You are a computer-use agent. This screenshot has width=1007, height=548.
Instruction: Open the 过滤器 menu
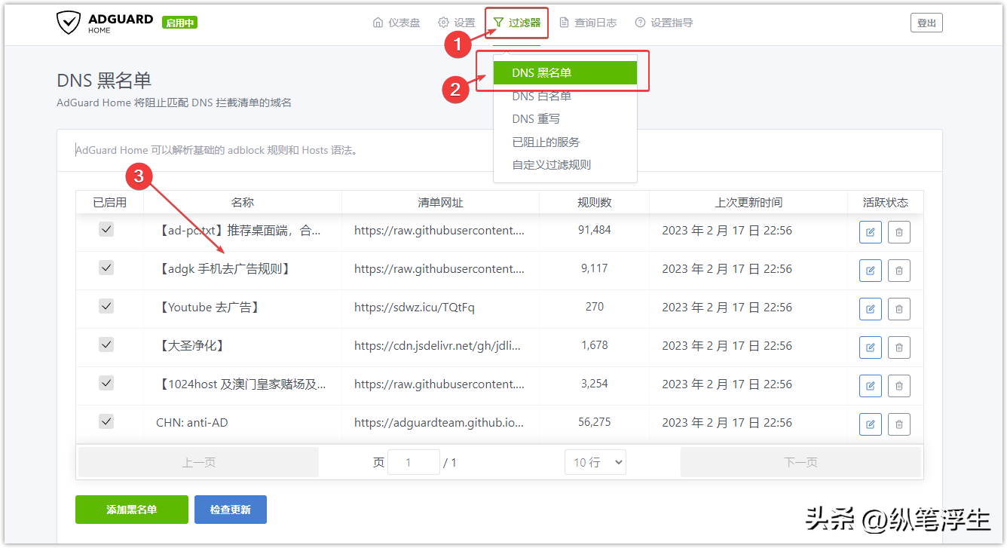517,23
